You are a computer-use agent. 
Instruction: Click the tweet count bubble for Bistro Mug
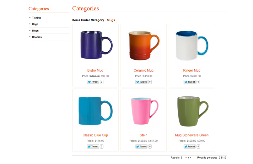pyautogui.click(x=102, y=82)
